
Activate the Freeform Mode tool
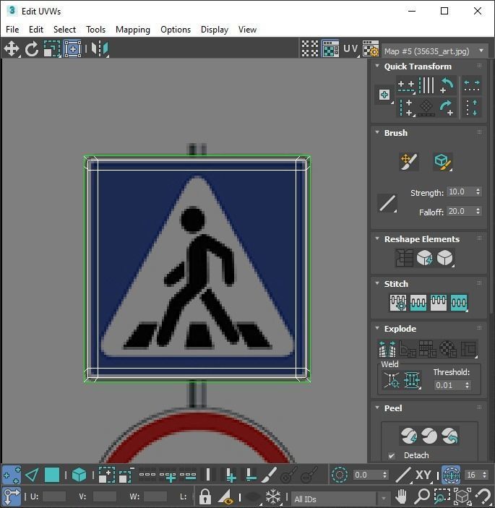[72, 48]
